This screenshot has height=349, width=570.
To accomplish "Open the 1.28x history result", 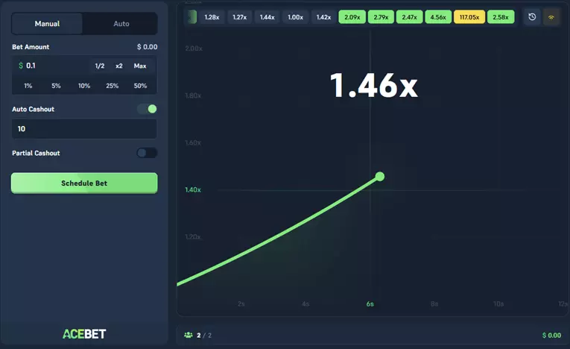I will pos(212,17).
